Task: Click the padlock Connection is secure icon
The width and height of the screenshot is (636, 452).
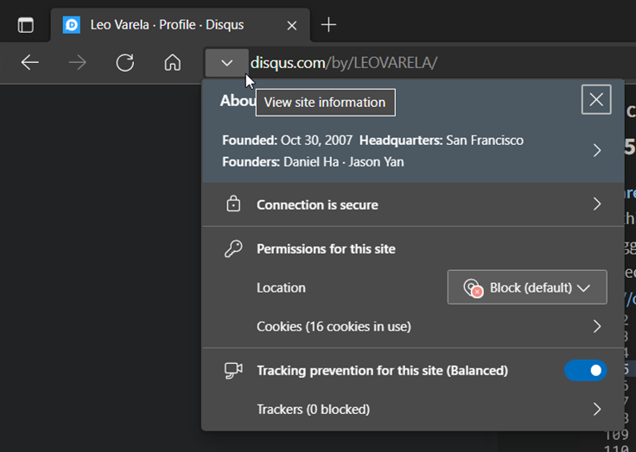Action: pyautogui.click(x=232, y=204)
